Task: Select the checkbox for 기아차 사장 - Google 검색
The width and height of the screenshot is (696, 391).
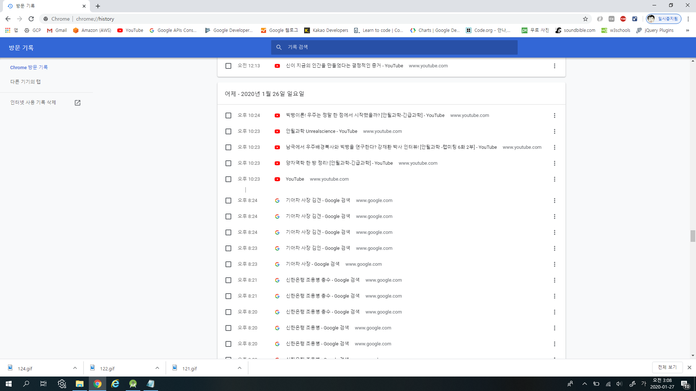Action: coord(228,264)
